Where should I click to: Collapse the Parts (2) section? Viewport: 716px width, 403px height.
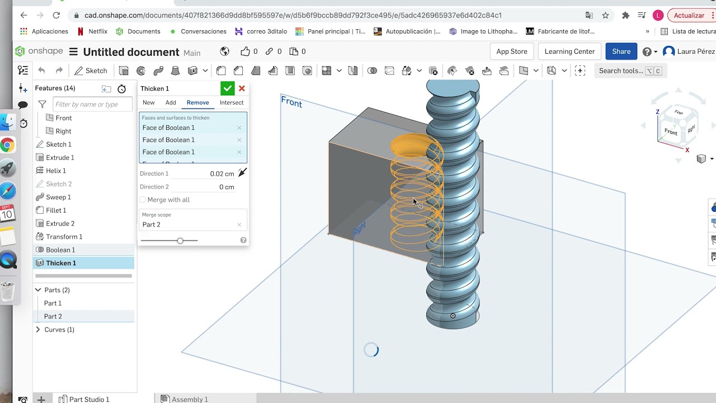38,290
